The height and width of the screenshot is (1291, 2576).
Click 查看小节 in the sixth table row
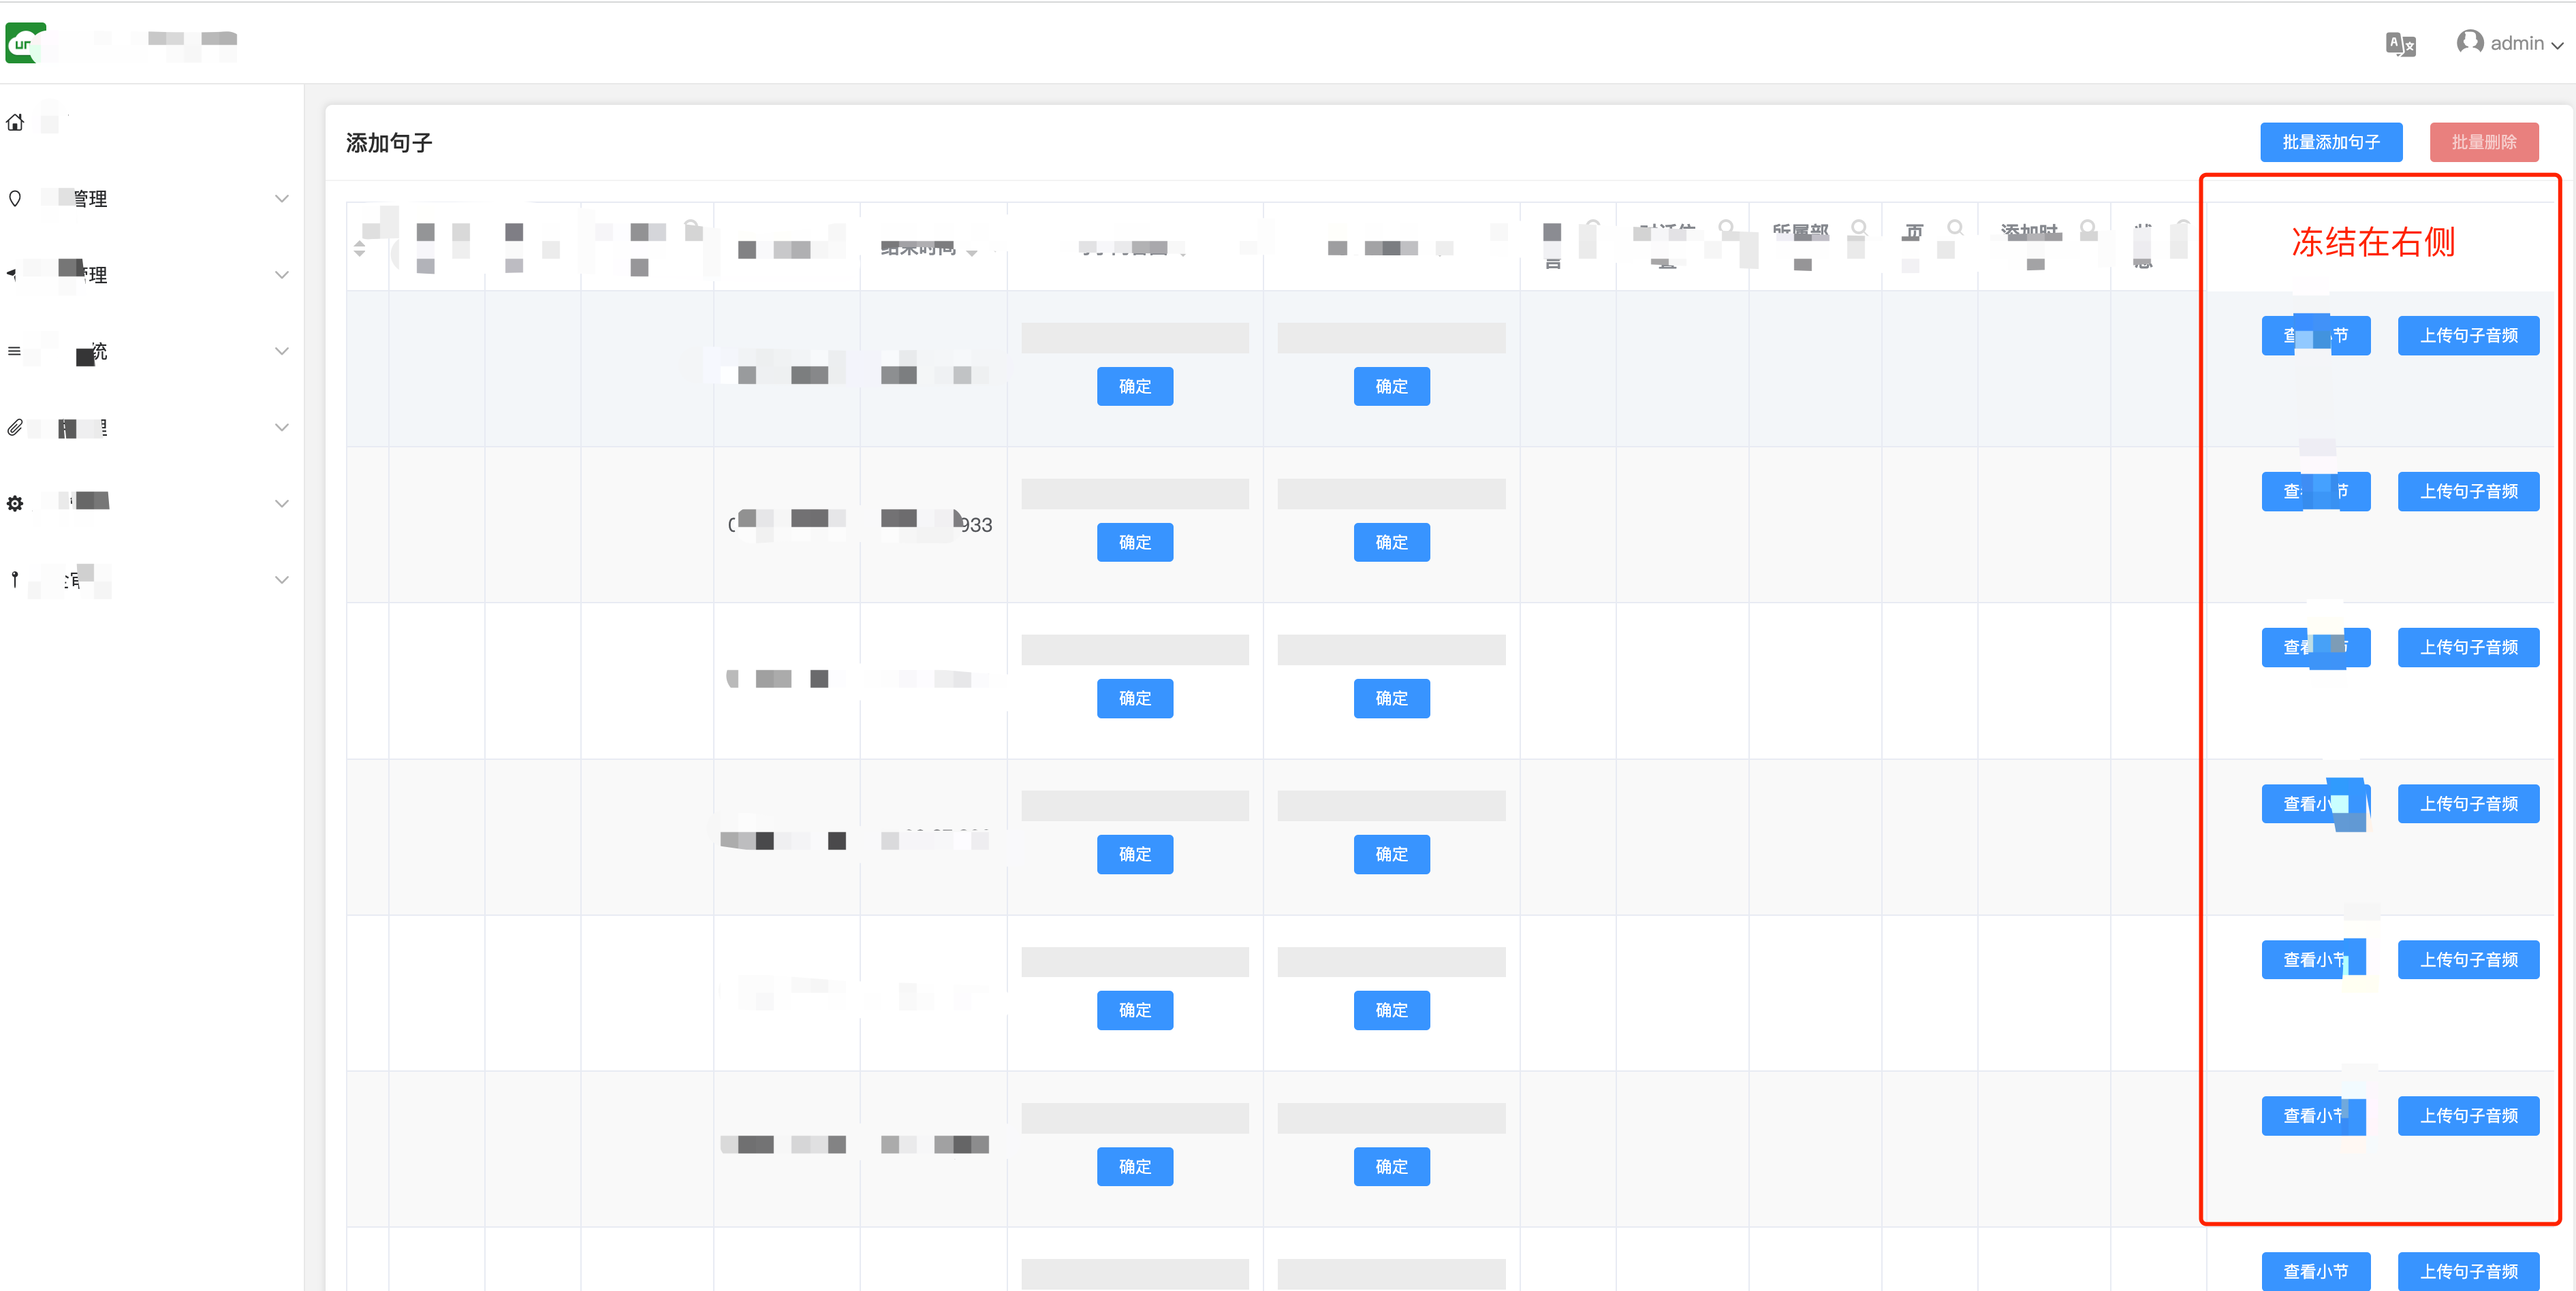click(2316, 1115)
